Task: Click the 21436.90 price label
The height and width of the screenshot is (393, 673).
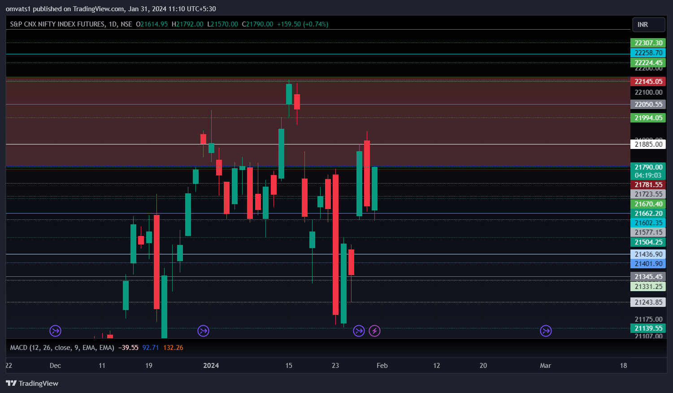Action: coord(648,254)
